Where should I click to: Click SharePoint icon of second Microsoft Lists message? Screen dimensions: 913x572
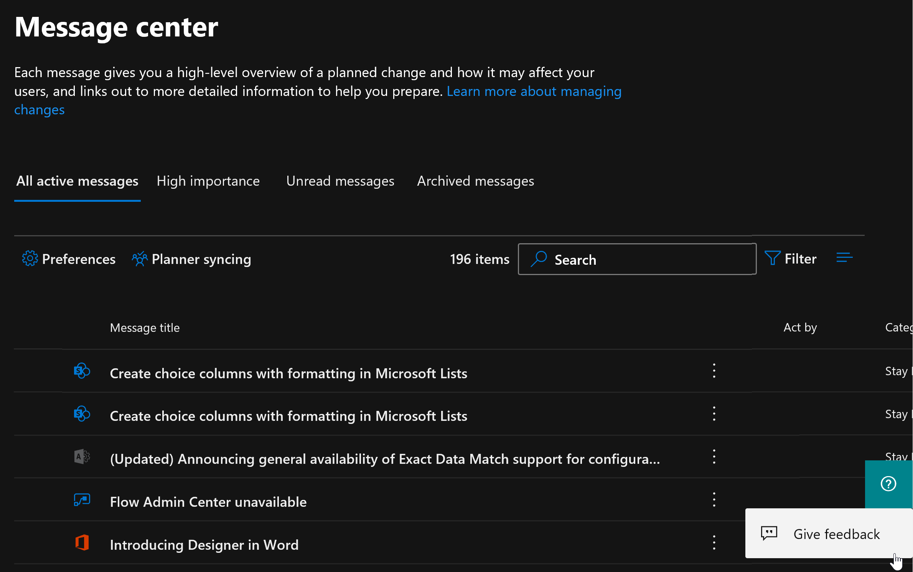tap(82, 414)
